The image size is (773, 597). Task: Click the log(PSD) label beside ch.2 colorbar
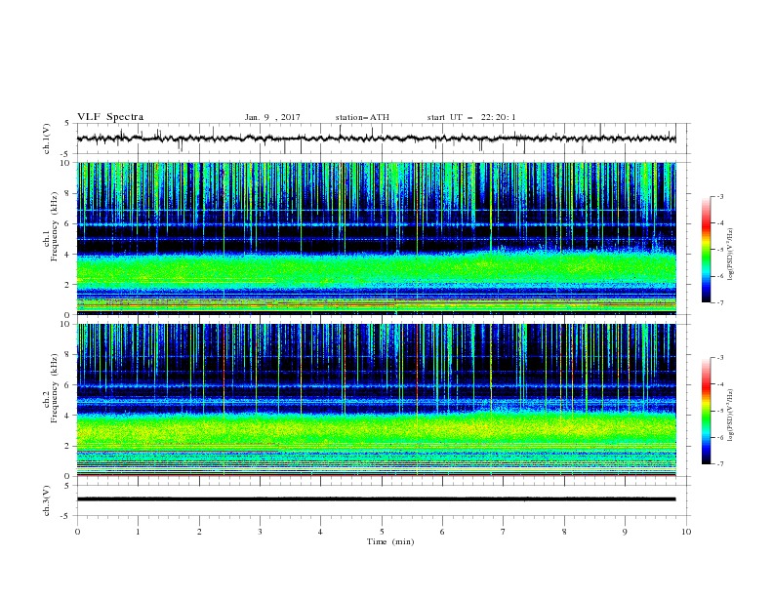pos(731,416)
